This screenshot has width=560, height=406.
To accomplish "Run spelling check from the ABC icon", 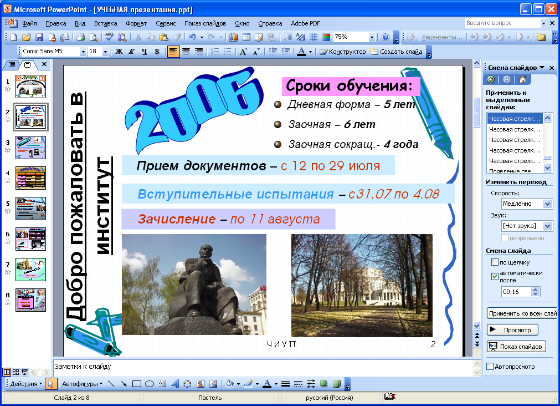I will click(x=109, y=37).
